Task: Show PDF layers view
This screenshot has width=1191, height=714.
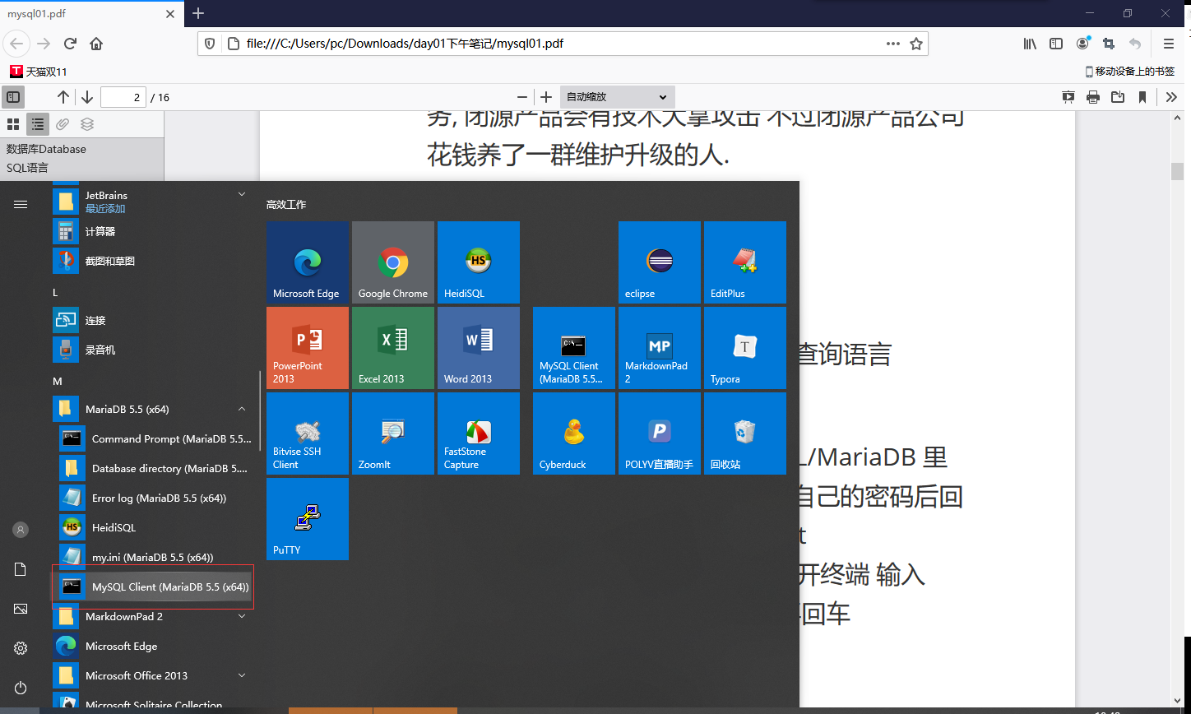Action: click(87, 124)
